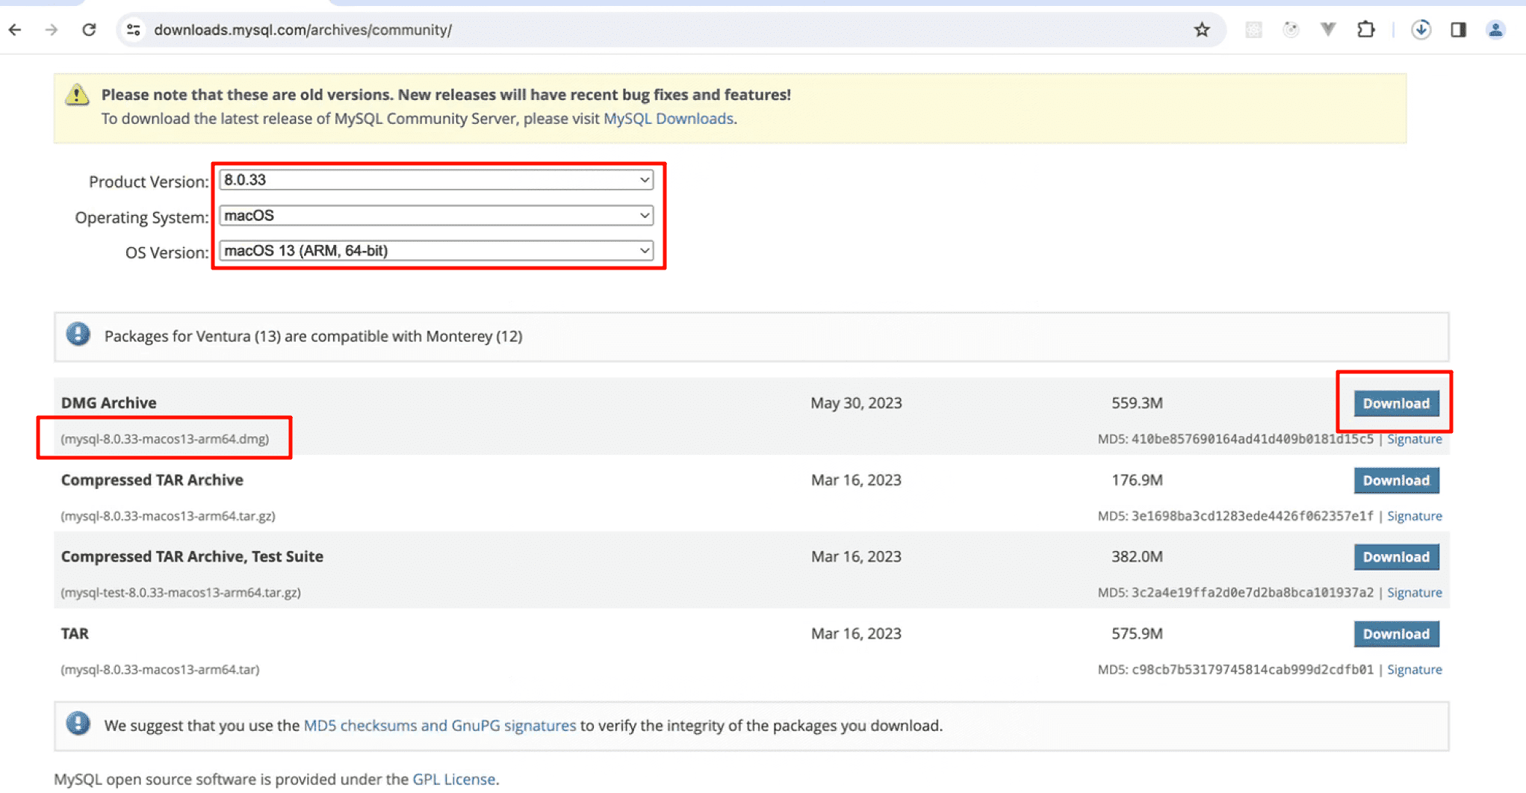This screenshot has width=1526, height=793.
Task: Click the 'Compressed TAR Archive, Test Suite' title
Action: [192, 557]
